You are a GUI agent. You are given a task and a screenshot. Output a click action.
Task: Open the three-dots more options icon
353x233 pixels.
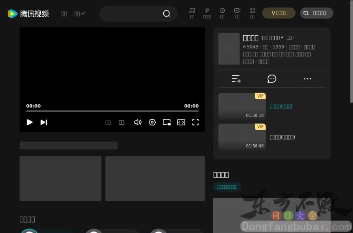point(308,79)
